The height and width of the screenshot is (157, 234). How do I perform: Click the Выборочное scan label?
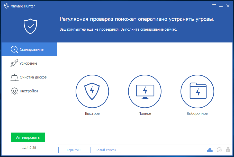pyautogui.click(x=197, y=114)
